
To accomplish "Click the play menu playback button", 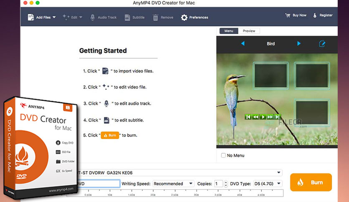I will pos(263,117).
